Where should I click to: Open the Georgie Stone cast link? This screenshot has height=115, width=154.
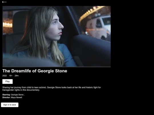click(x=17, y=95)
